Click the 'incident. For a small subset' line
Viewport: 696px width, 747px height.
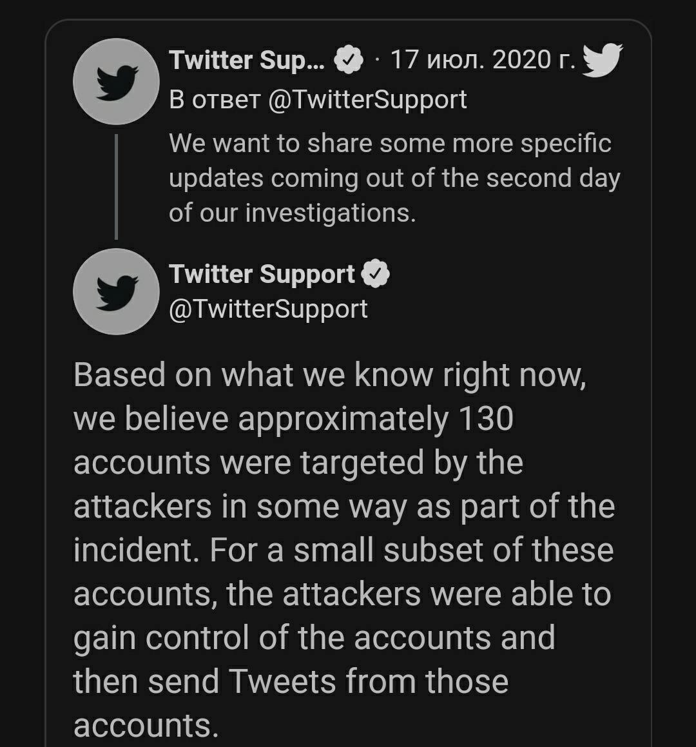[343, 550]
